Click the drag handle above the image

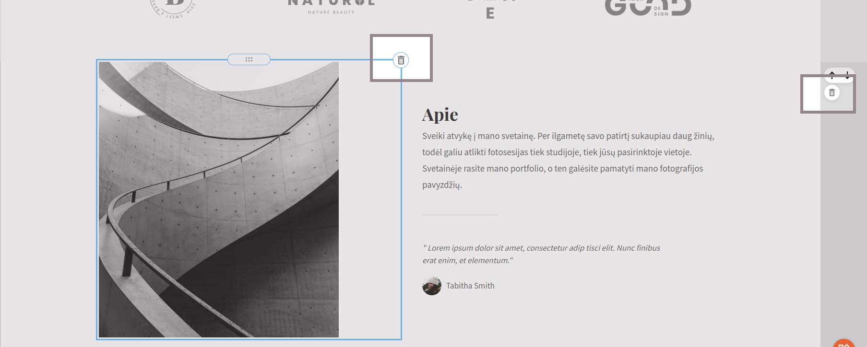click(x=249, y=59)
